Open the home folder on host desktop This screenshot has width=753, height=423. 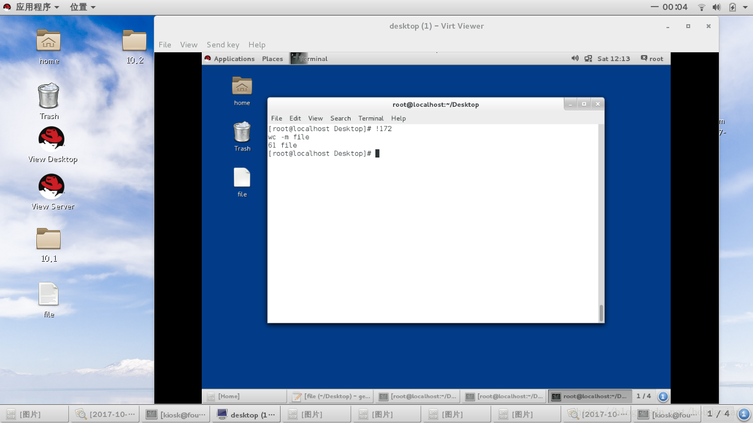click(49, 46)
